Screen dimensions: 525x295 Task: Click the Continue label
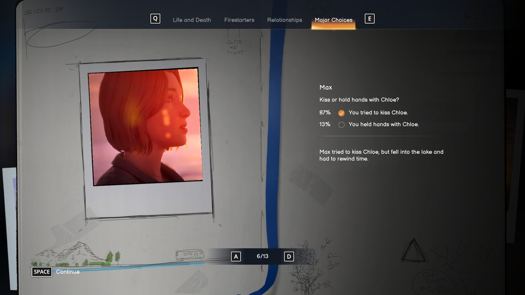coord(68,272)
